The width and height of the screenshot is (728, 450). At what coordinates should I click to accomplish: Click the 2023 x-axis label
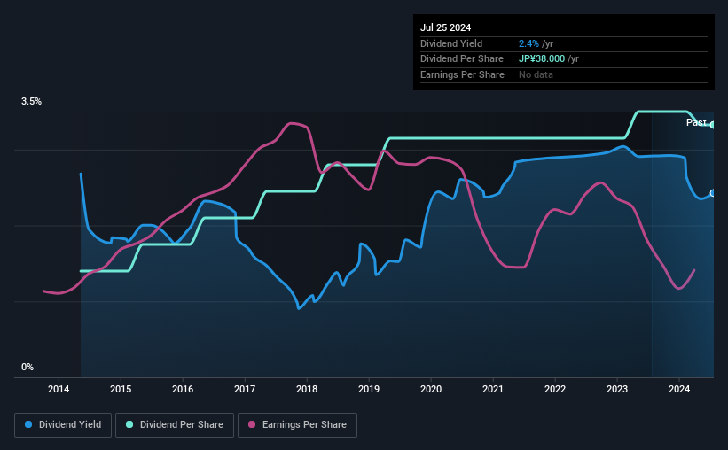(617, 389)
